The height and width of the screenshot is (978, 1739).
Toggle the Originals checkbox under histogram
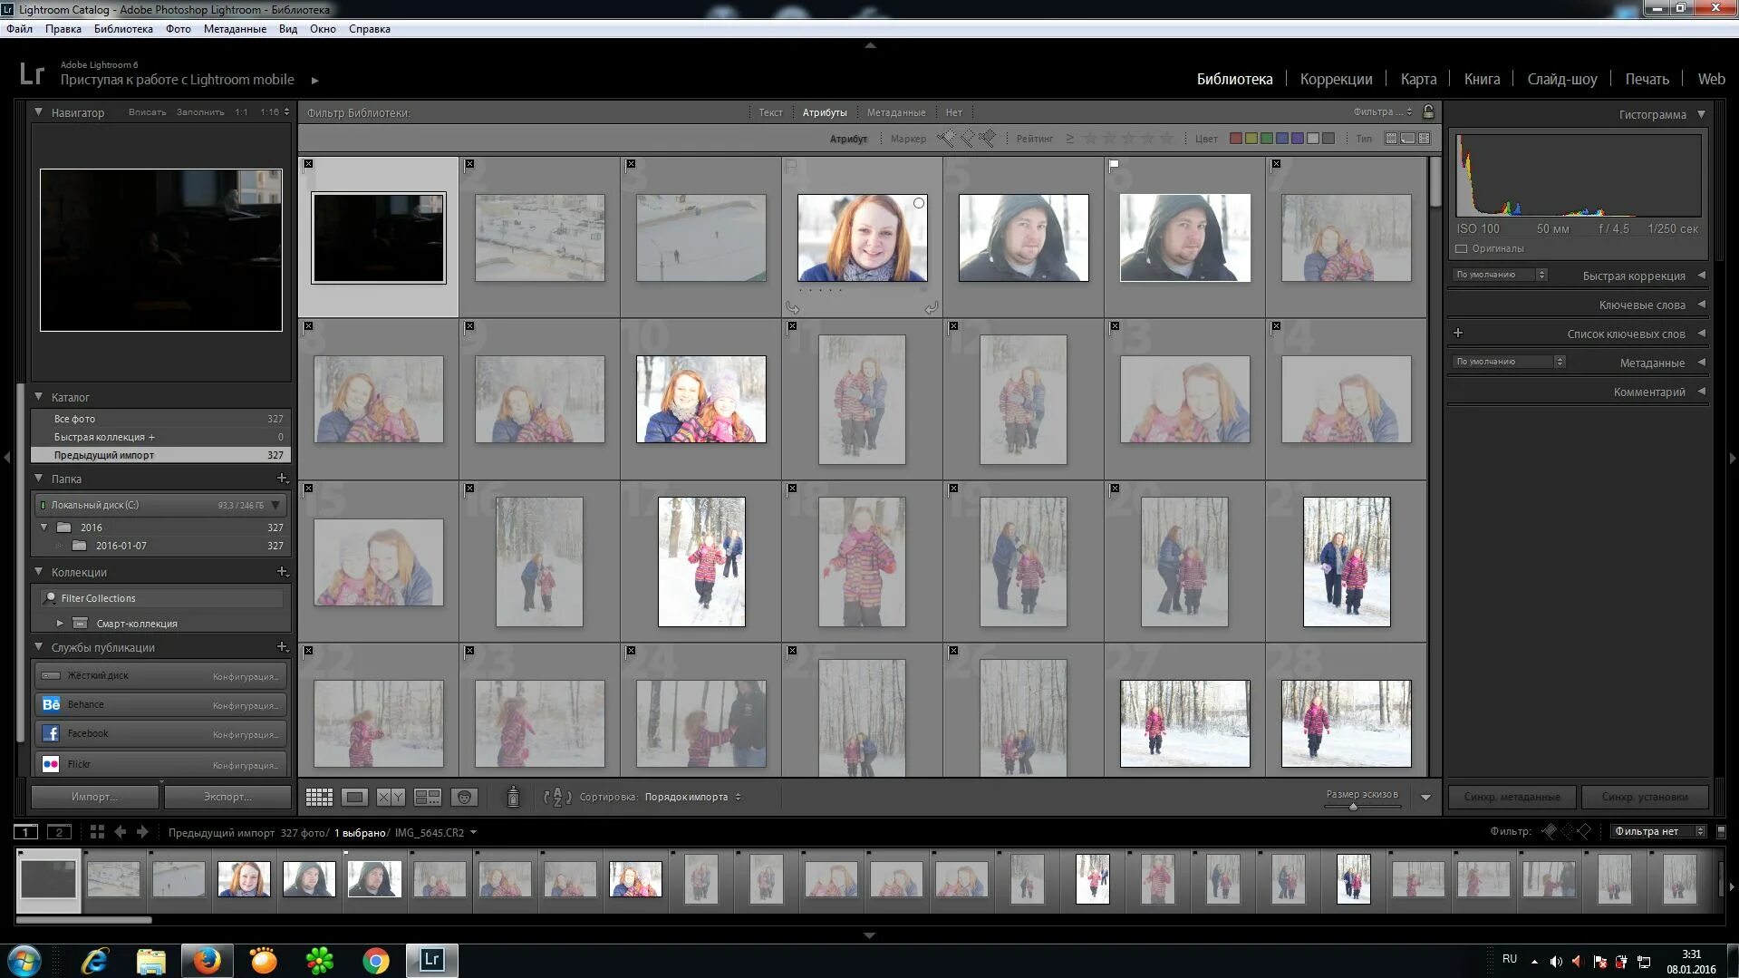click(1461, 248)
